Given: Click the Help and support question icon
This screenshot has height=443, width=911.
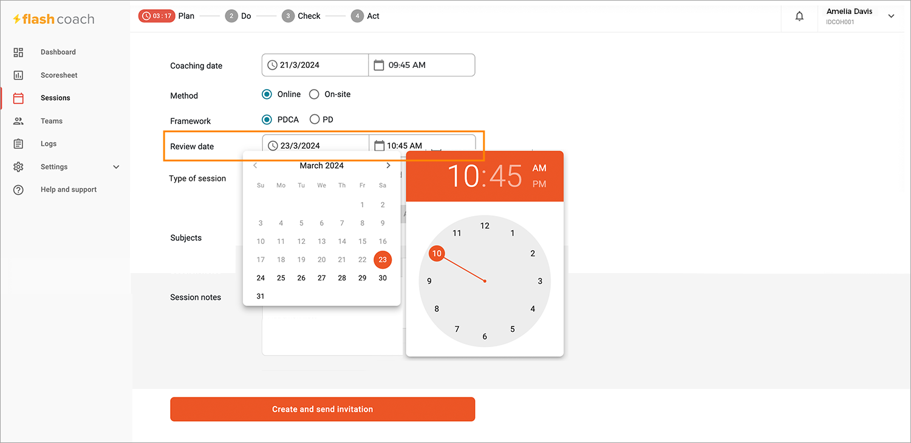Looking at the screenshot, I should [18, 189].
